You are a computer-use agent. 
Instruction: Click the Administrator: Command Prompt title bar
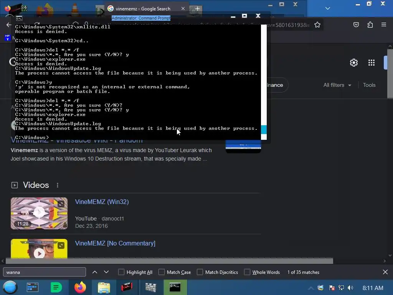pyautogui.click(x=141, y=18)
